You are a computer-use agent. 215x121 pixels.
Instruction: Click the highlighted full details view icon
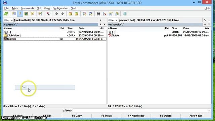click(20, 14)
